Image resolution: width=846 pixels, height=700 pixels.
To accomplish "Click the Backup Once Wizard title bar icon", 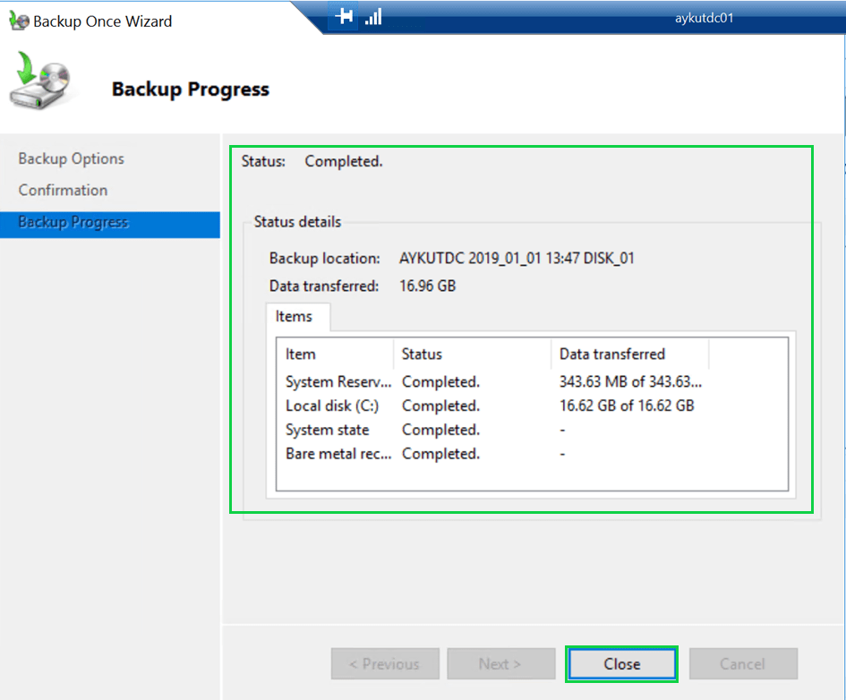I will [x=18, y=21].
